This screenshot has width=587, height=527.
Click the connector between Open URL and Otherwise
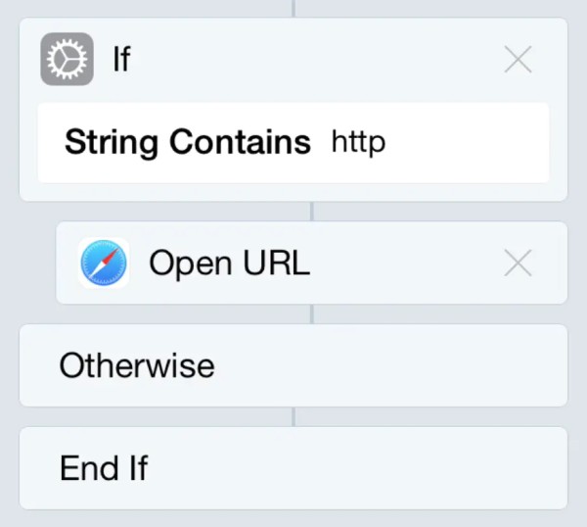point(312,314)
